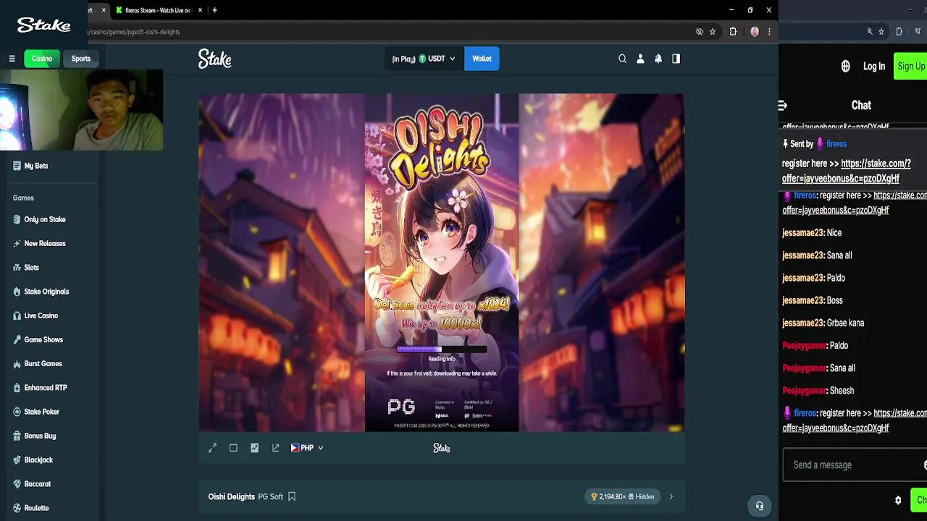Pop out the game in new window
The image size is (927, 521).
[x=275, y=448]
